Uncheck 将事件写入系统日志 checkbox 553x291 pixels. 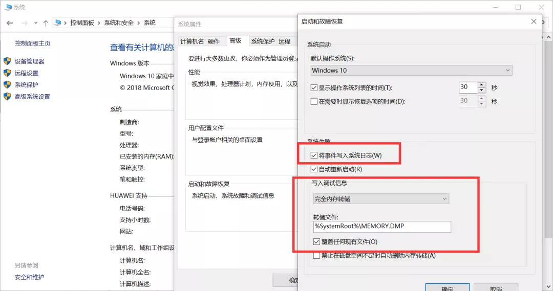pyautogui.click(x=314, y=155)
